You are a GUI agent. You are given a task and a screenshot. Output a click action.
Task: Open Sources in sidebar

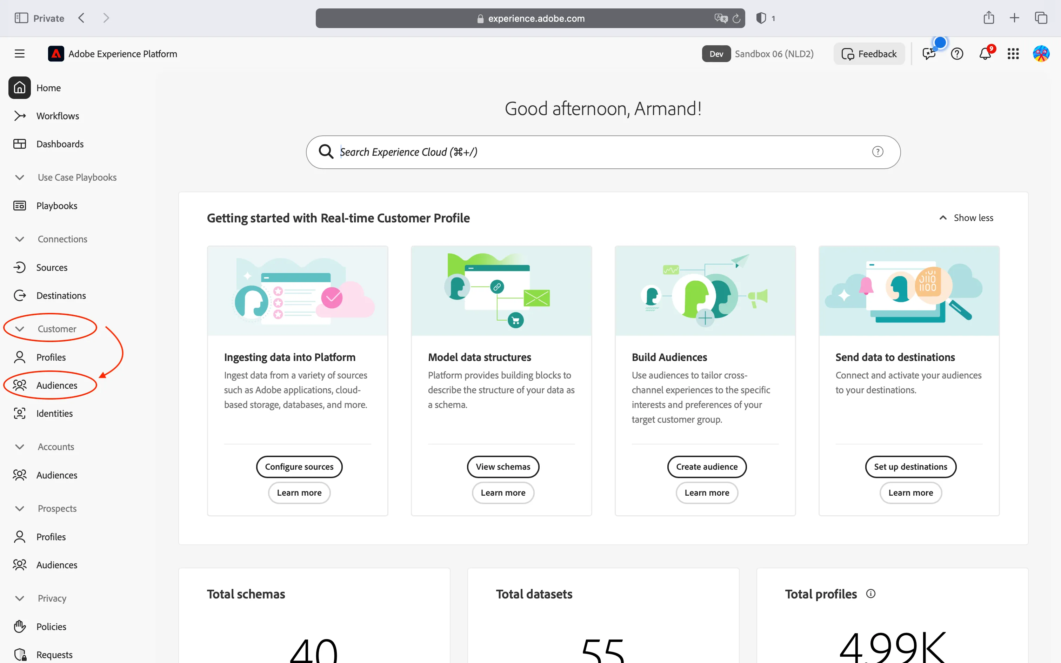52,267
